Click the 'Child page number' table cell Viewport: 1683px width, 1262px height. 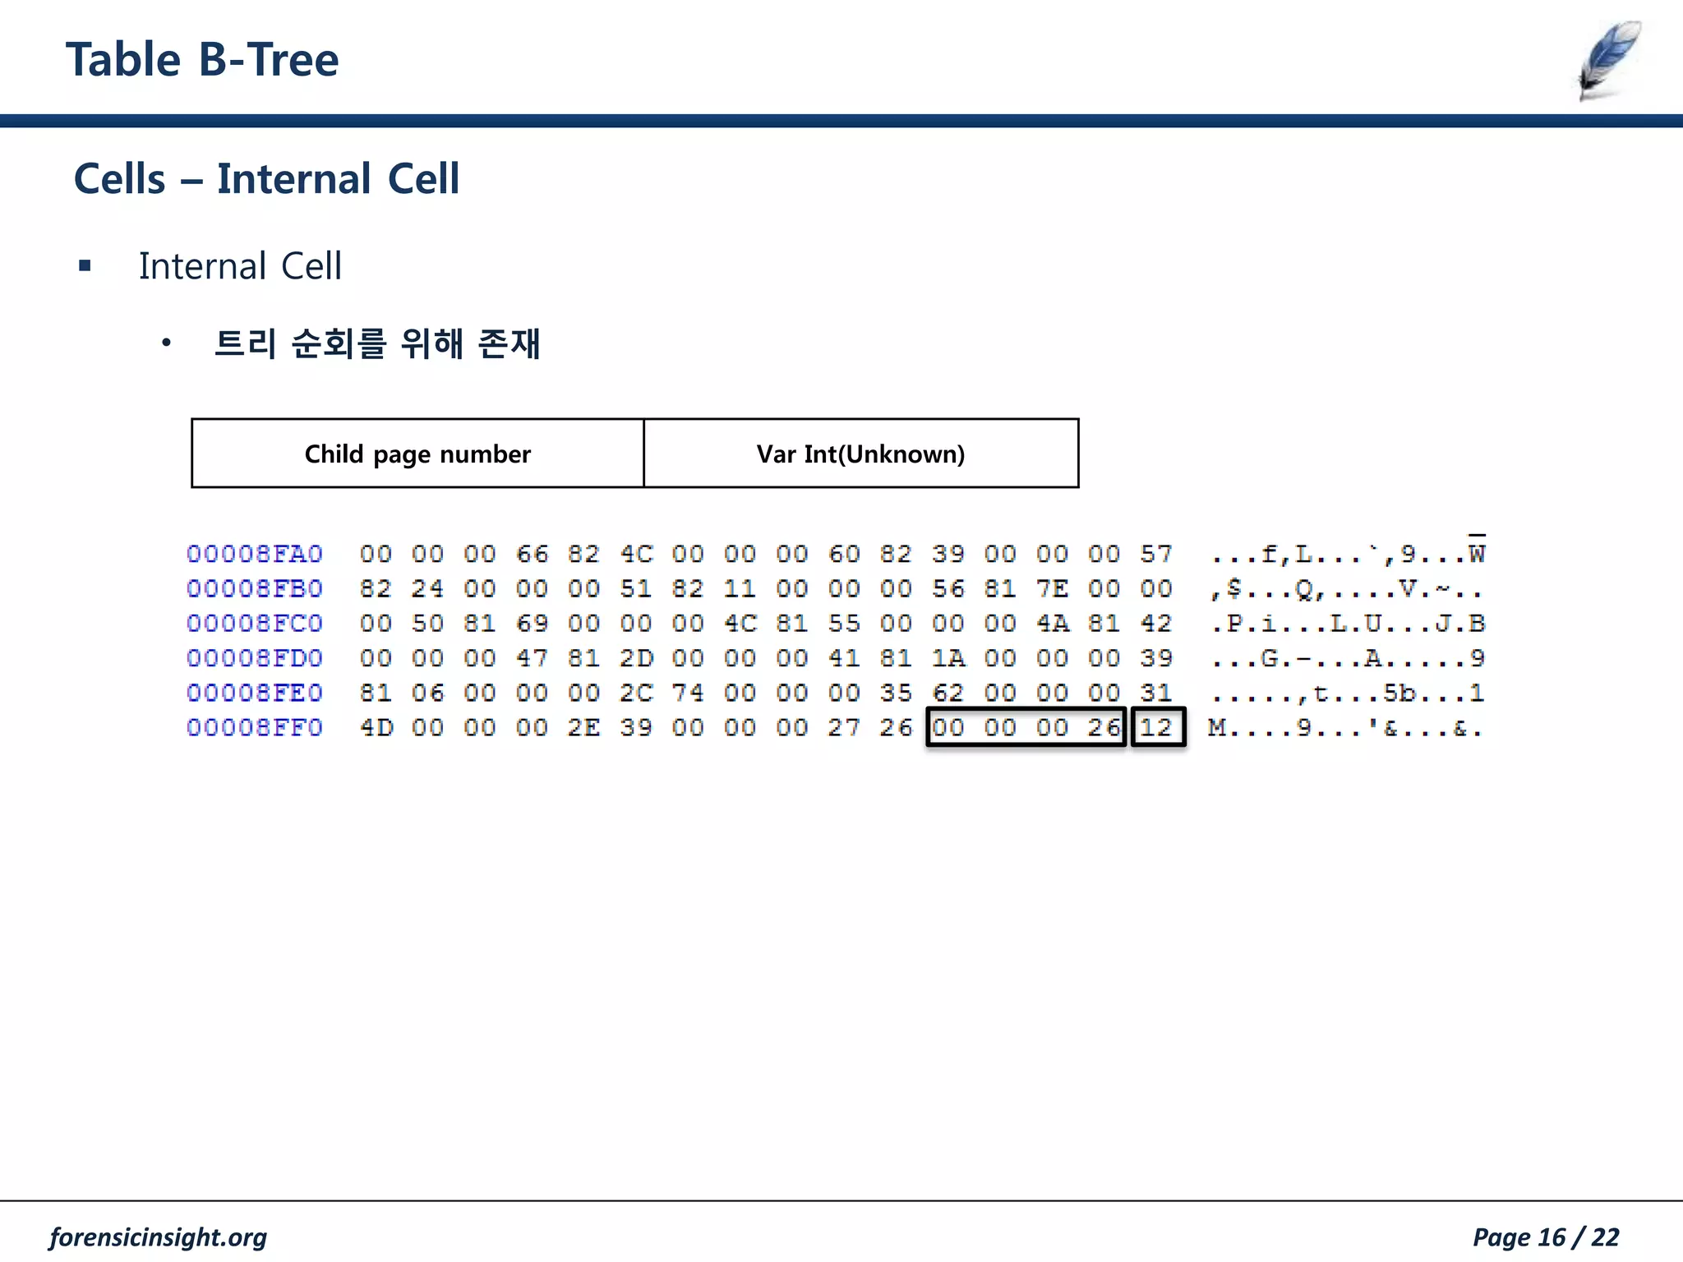[x=417, y=454]
